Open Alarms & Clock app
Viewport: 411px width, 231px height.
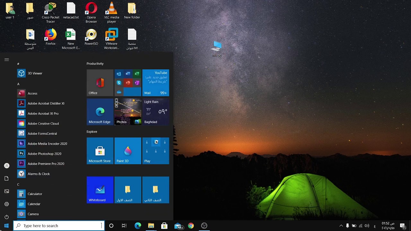(47, 174)
